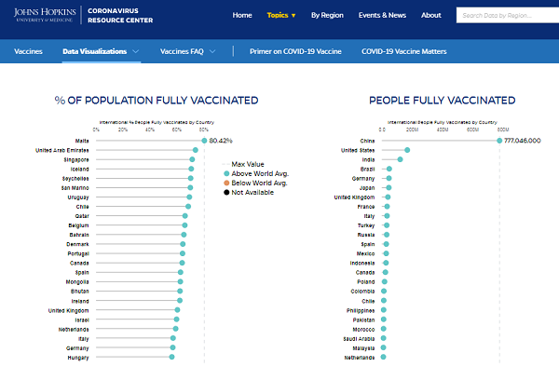Click India's people vaccinated dot

point(400,159)
